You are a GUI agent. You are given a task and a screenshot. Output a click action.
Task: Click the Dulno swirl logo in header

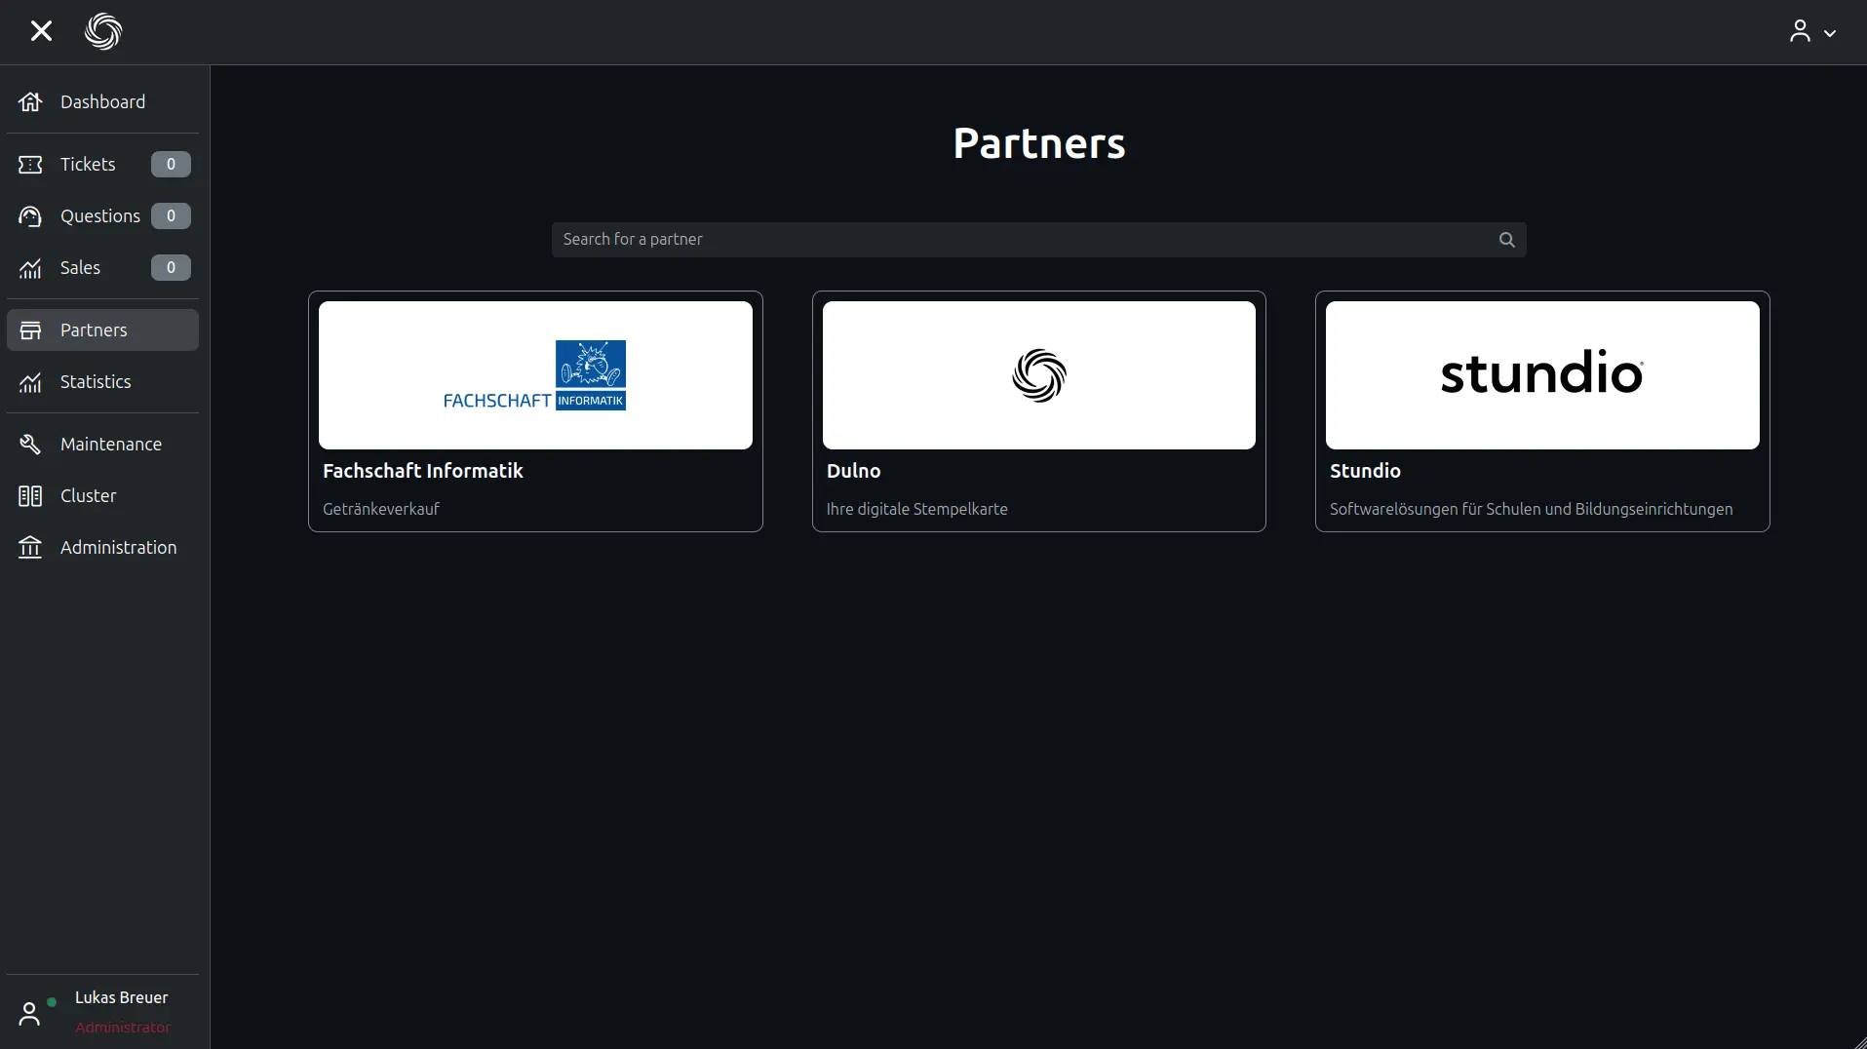103,31
